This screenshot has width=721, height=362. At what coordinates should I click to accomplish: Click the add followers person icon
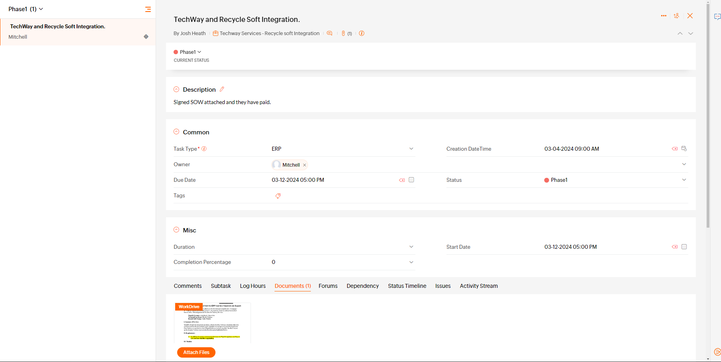tap(676, 16)
